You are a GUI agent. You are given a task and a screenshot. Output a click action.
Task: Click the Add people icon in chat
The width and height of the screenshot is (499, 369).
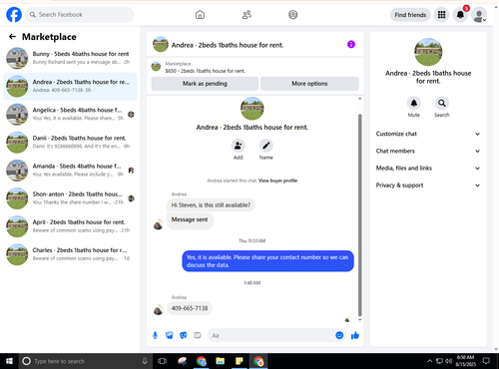239,146
